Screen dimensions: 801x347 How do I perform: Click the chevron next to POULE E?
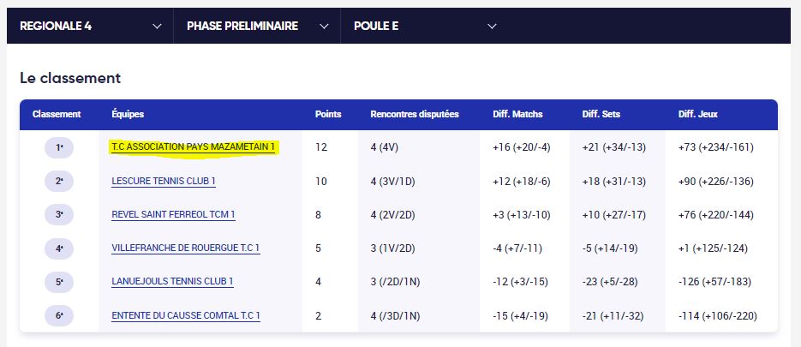click(492, 27)
